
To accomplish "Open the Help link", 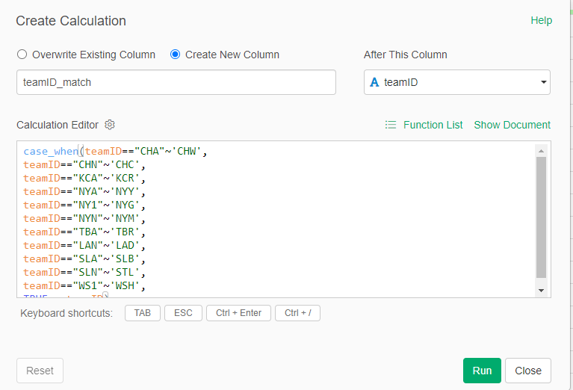I will (x=541, y=20).
